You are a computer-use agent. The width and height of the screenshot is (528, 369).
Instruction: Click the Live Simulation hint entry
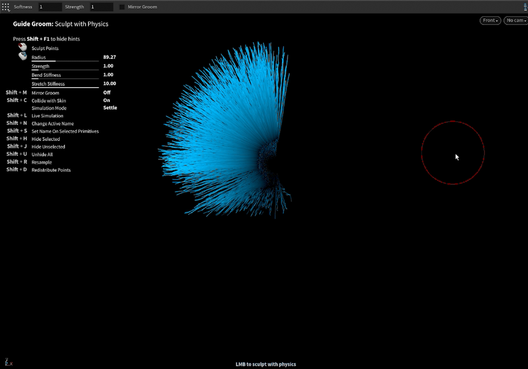click(x=47, y=116)
